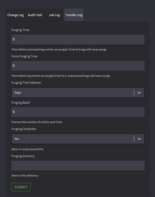155x197 pixels.
Task: Select the Job Log tab
Action: [54, 15]
